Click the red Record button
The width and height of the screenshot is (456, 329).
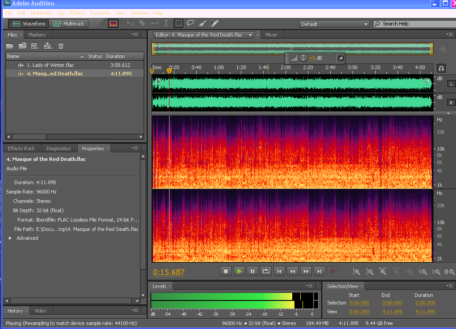tap(333, 271)
